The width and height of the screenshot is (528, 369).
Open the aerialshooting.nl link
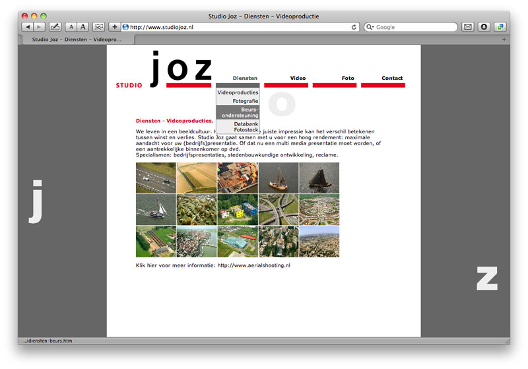253,265
